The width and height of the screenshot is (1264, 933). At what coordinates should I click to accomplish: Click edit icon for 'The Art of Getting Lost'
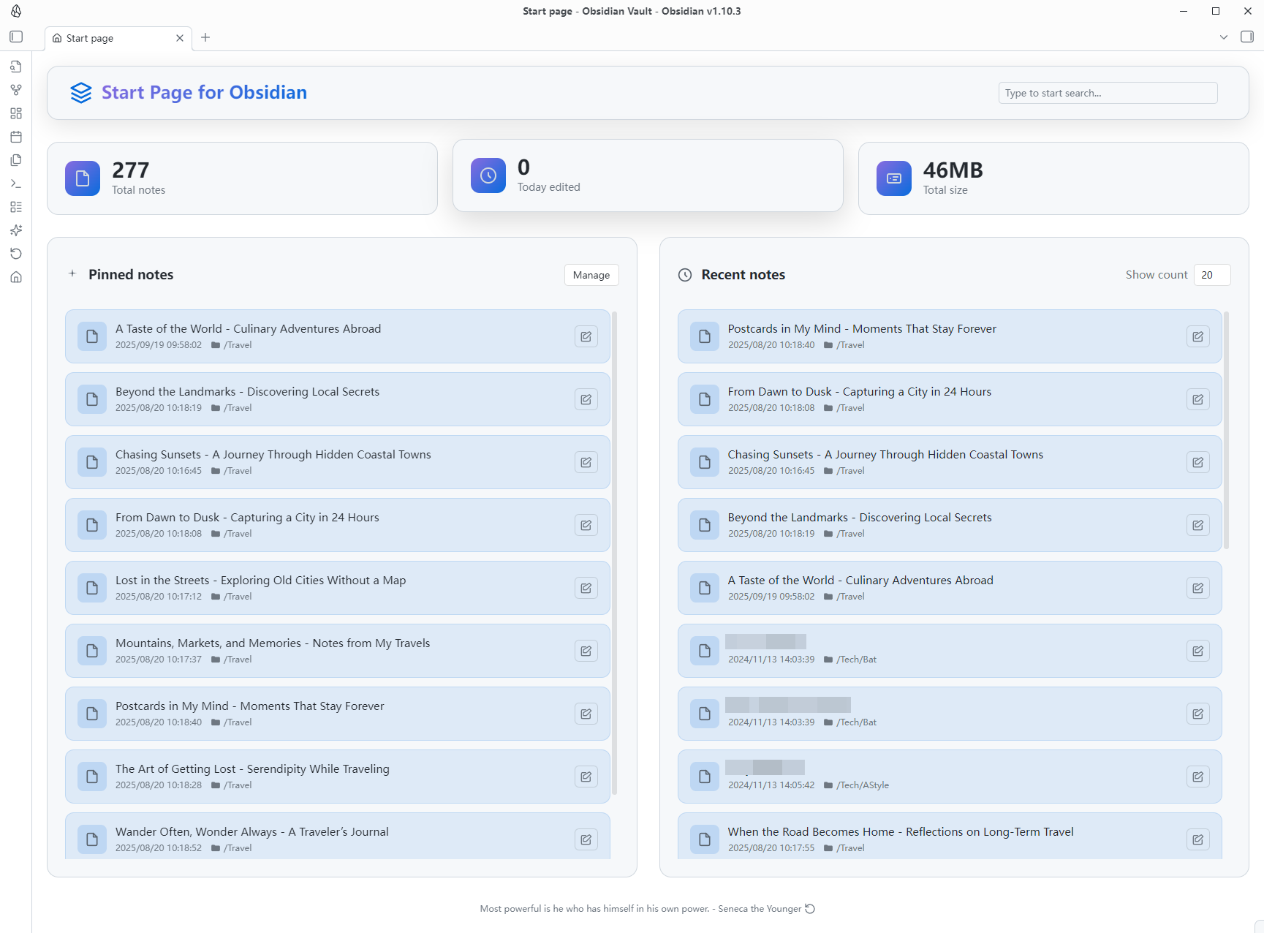tap(586, 777)
